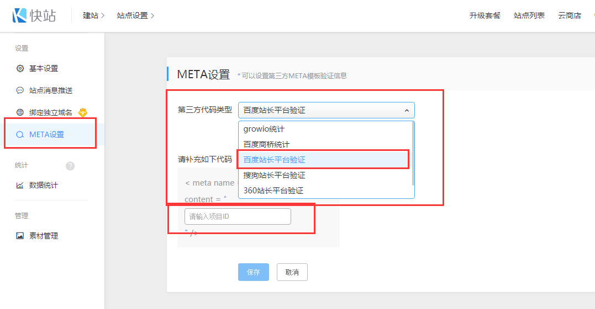The height and width of the screenshot is (309, 595).
Task: Click the 基本设置 gear icon
Action: tap(20, 69)
